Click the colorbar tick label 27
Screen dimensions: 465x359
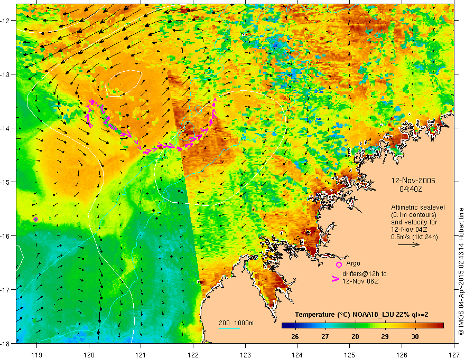coord(325,337)
